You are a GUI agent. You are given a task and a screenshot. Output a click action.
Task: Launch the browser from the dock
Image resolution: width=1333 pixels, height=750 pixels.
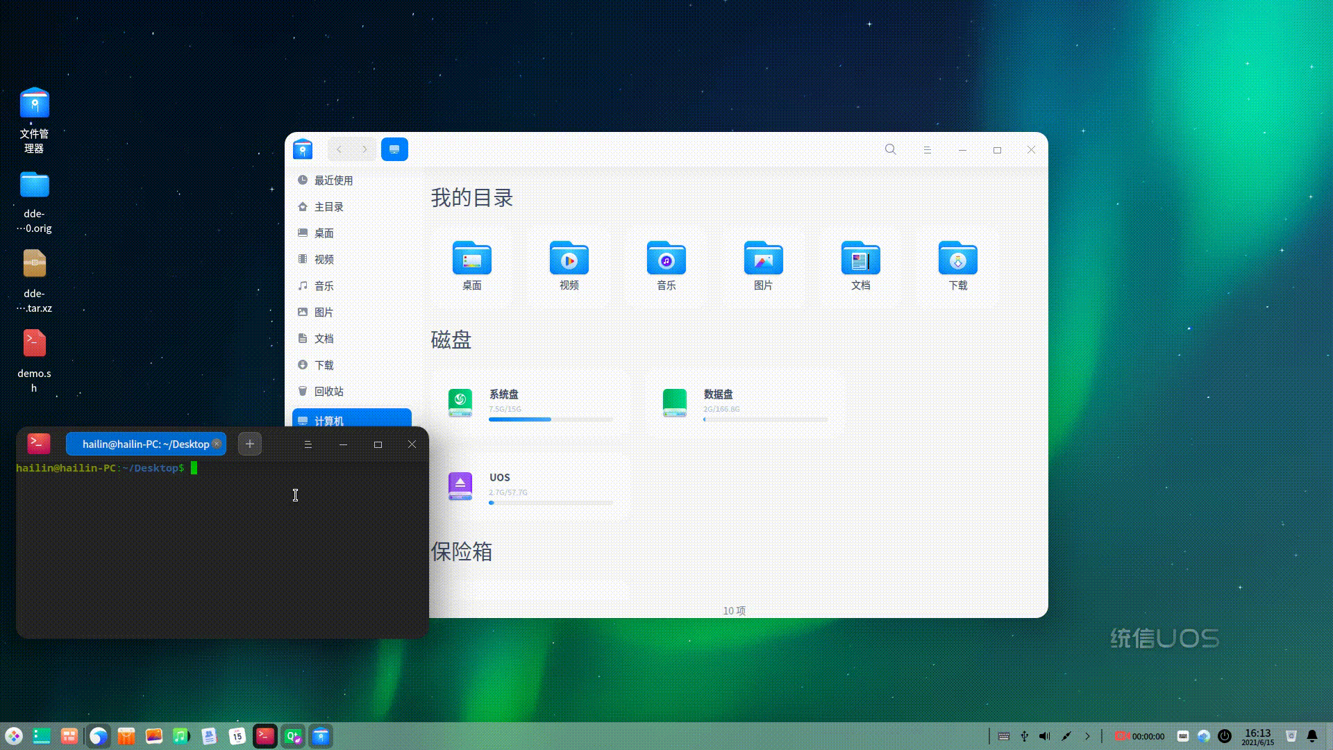click(x=99, y=736)
